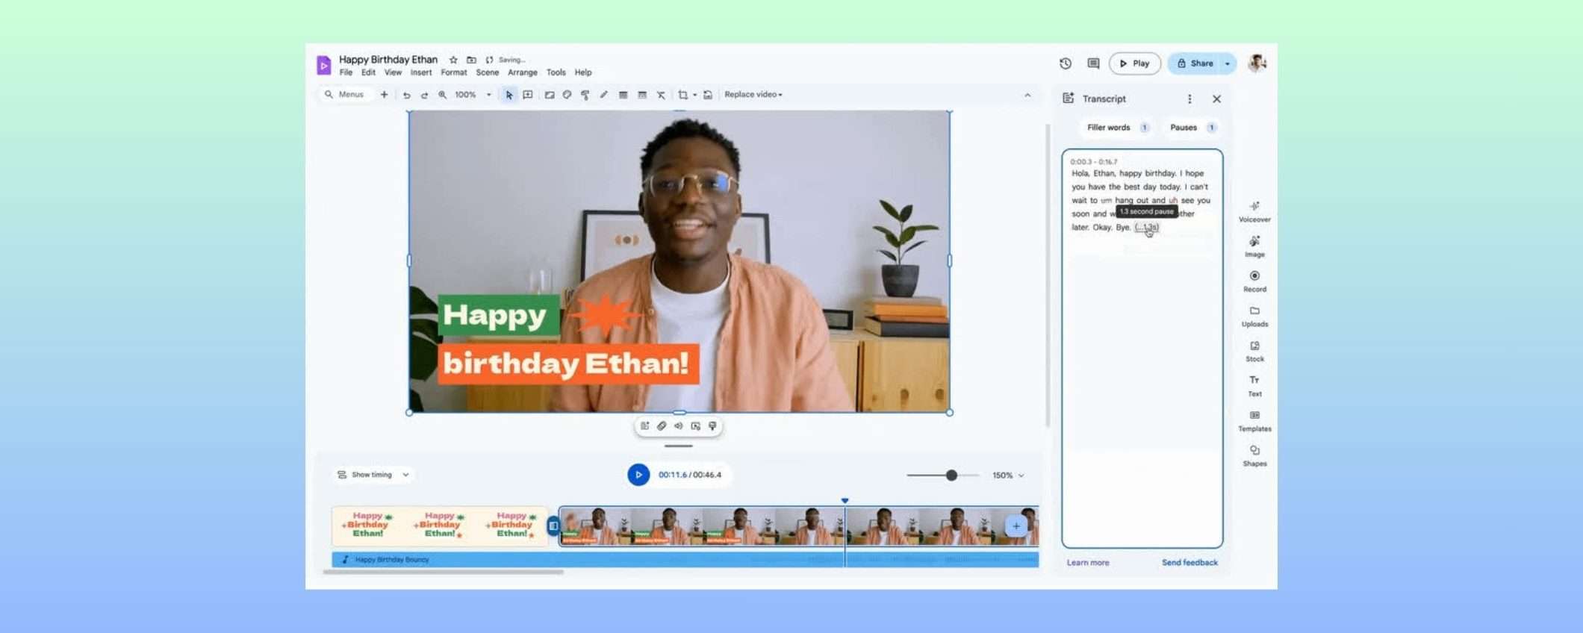Open the Stock media panel
The height and width of the screenshot is (633, 1583).
[1254, 350]
